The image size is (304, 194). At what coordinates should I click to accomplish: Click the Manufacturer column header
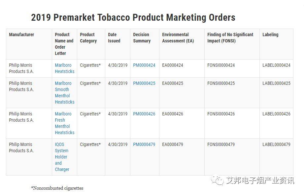[x=21, y=35]
